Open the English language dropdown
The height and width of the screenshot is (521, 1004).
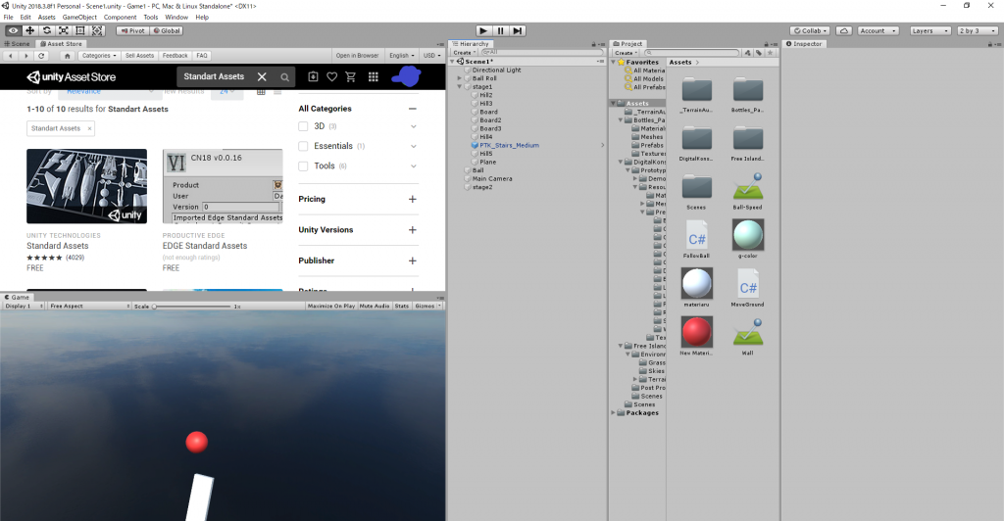(x=402, y=56)
